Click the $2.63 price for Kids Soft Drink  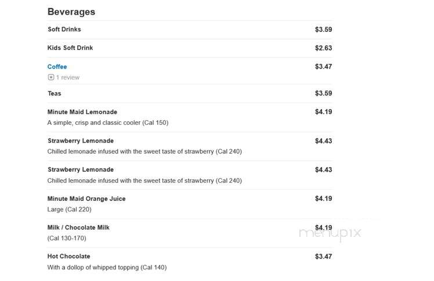pyautogui.click(x=323, y=48)
